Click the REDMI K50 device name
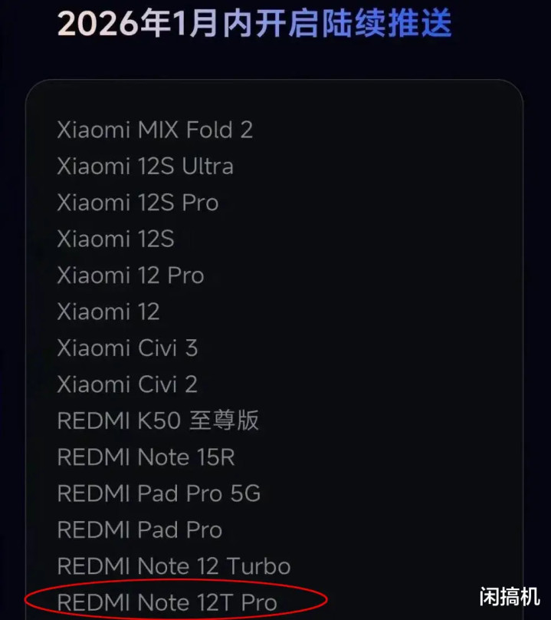This screenshot has width=551, height=620. point(120,420)
